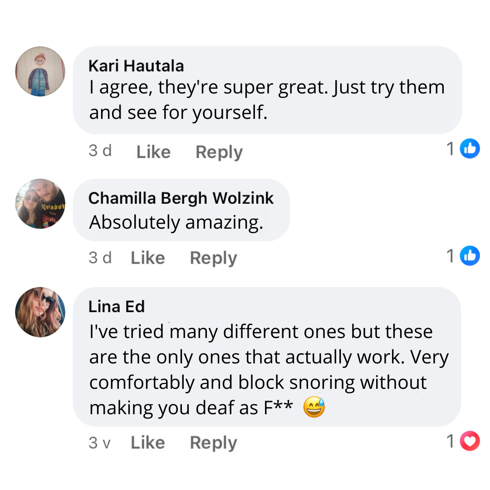Image resolution: width=490 pixels, height=490 pixels.
Task: Open Kari Hautala's profile picture
Action: click(40, 71)
